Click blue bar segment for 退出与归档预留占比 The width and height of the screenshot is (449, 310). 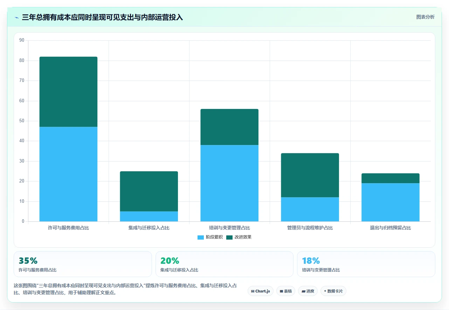pyautogui.click(x=391, y=202)
